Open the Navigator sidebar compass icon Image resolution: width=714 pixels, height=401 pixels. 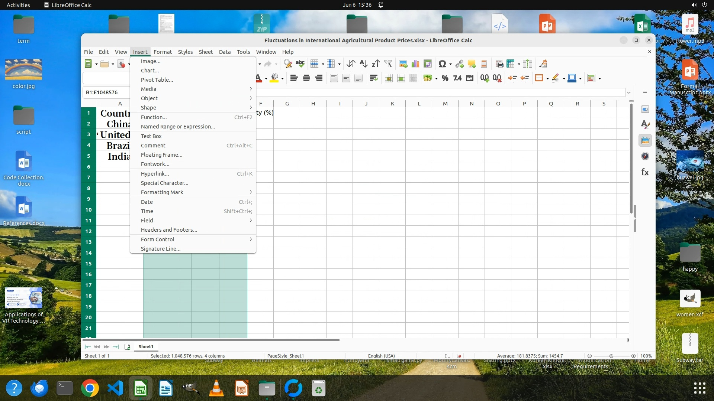pos(645,156)
